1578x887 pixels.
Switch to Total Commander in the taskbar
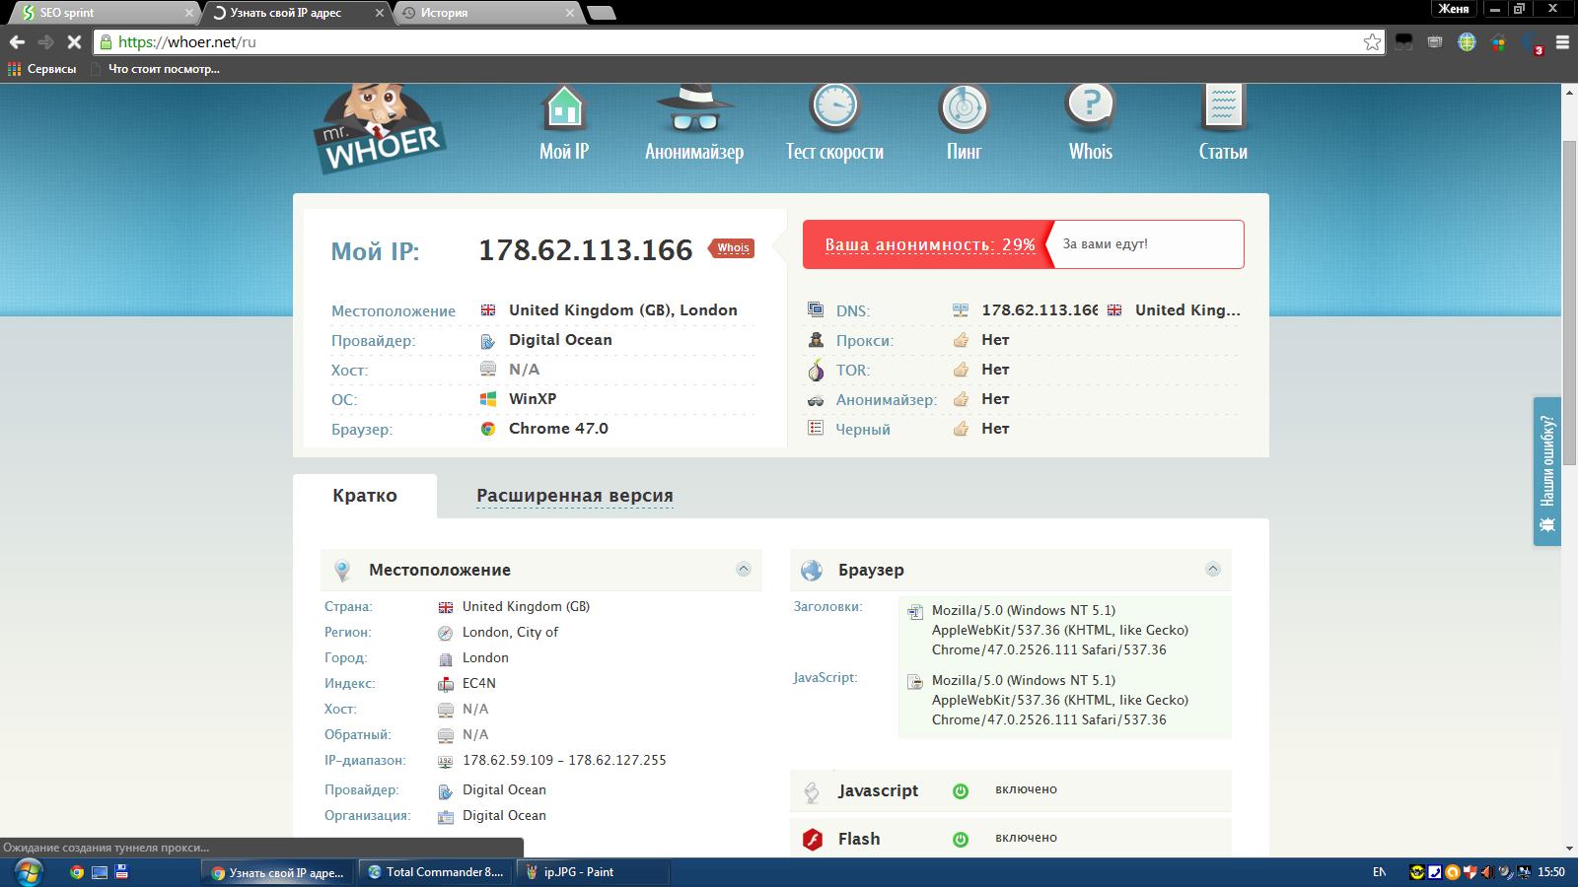click(436, 872)
